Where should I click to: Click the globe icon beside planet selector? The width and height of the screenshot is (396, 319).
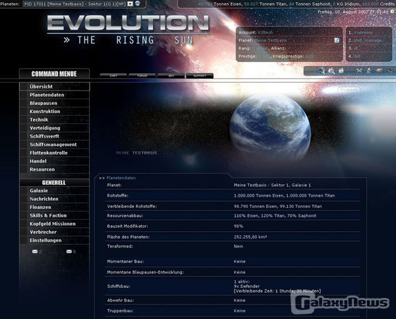click(x=137, y=3)
